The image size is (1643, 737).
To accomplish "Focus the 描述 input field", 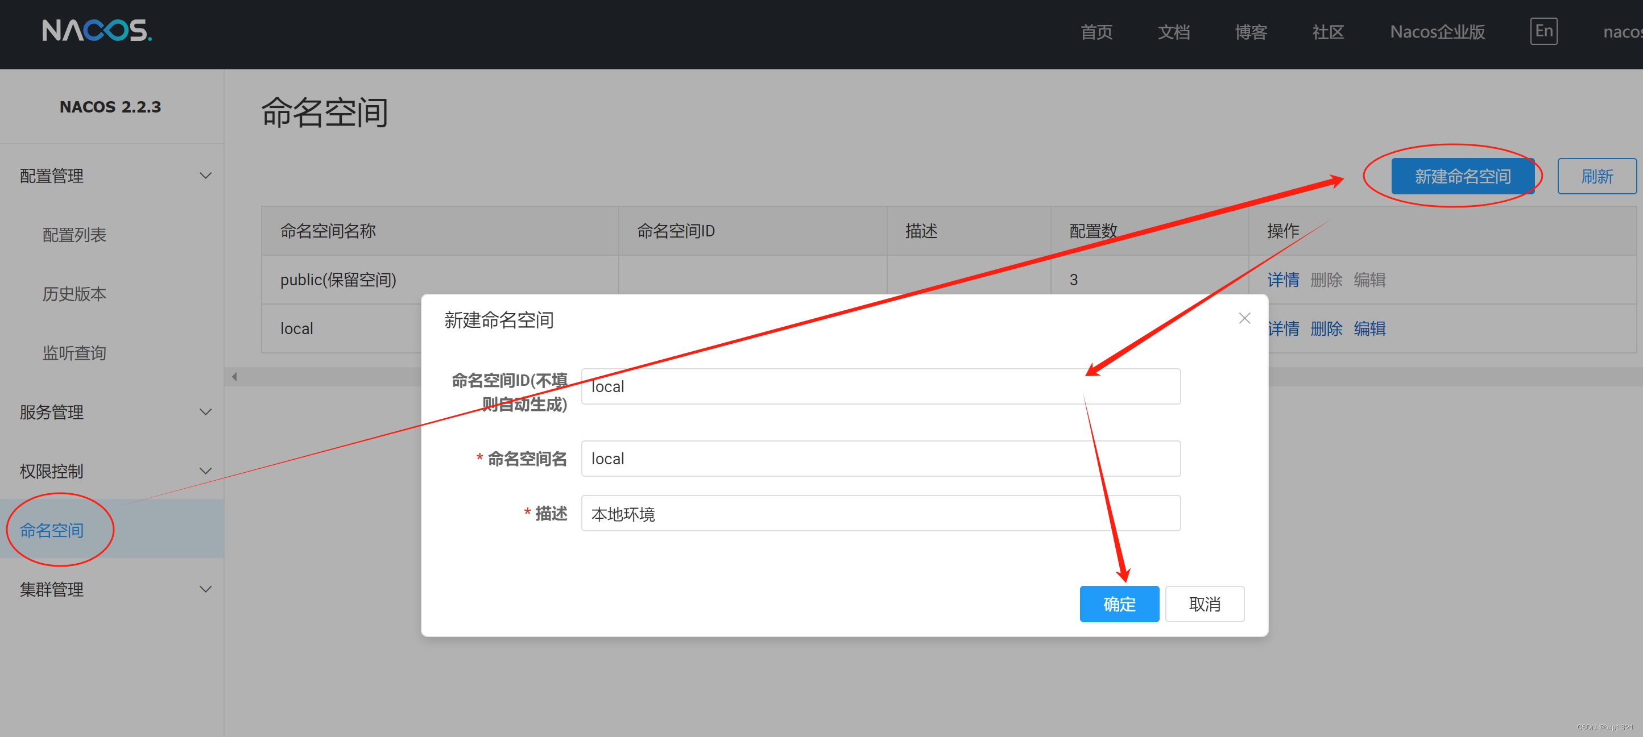I will tap(880, 513).
